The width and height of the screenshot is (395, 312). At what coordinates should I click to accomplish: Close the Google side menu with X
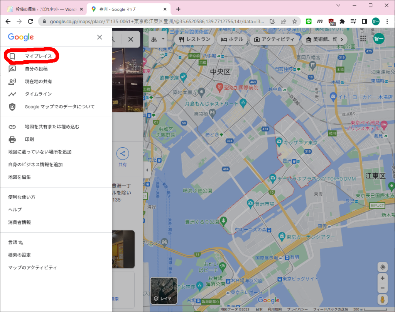pyautogui.click(x=100, y=37)
